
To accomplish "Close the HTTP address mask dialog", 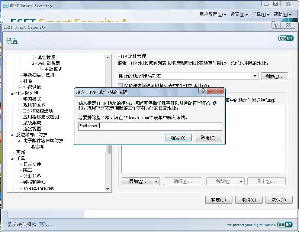I will 215,91.
